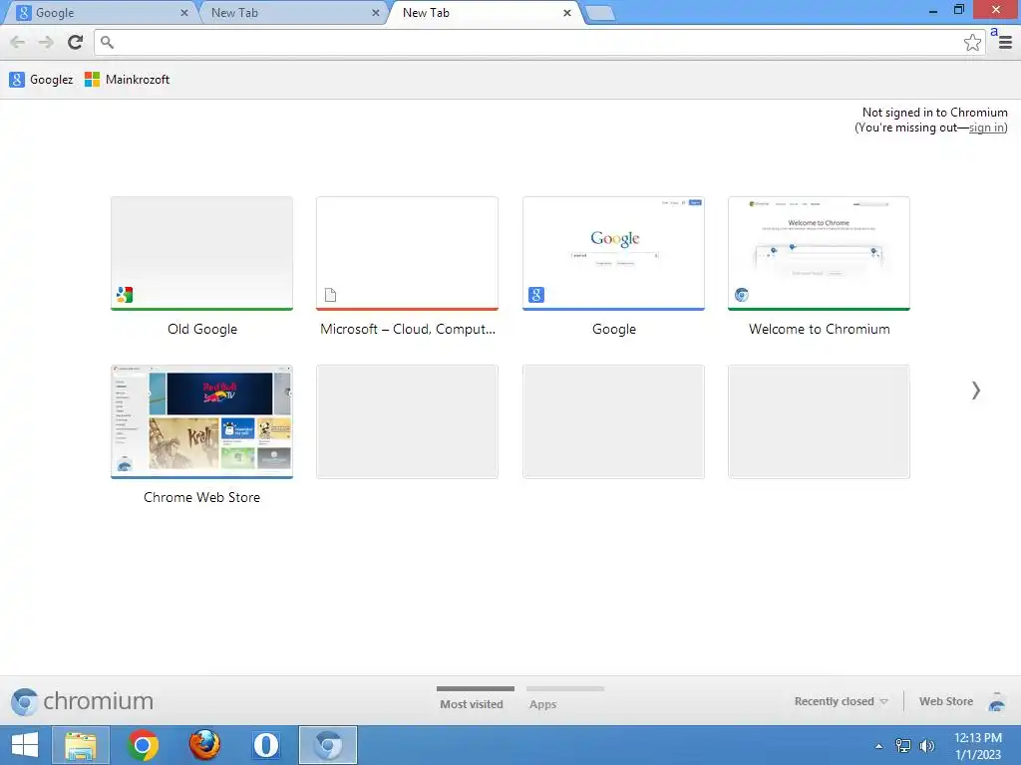Close the middle New Tab

(x=376, y=12)
